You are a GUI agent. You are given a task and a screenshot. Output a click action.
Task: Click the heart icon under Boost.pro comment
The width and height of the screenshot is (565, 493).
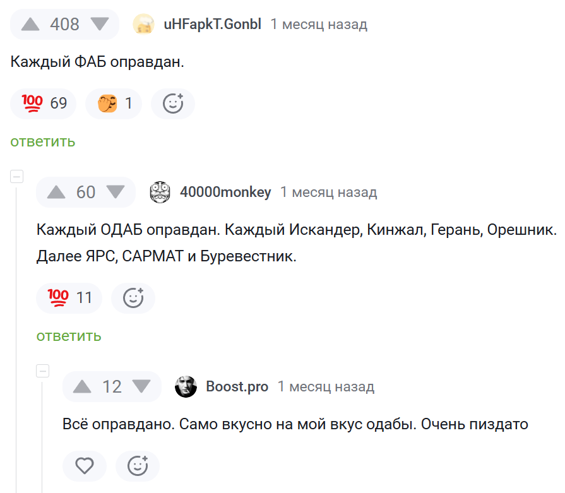[x=85, y=466]
